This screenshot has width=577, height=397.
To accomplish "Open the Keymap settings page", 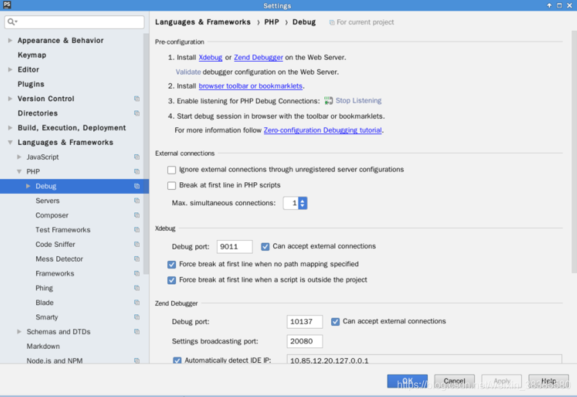I will coord(32,55).
